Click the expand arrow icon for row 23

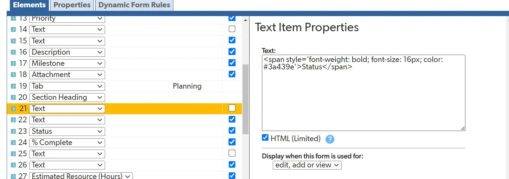[13, 131]
